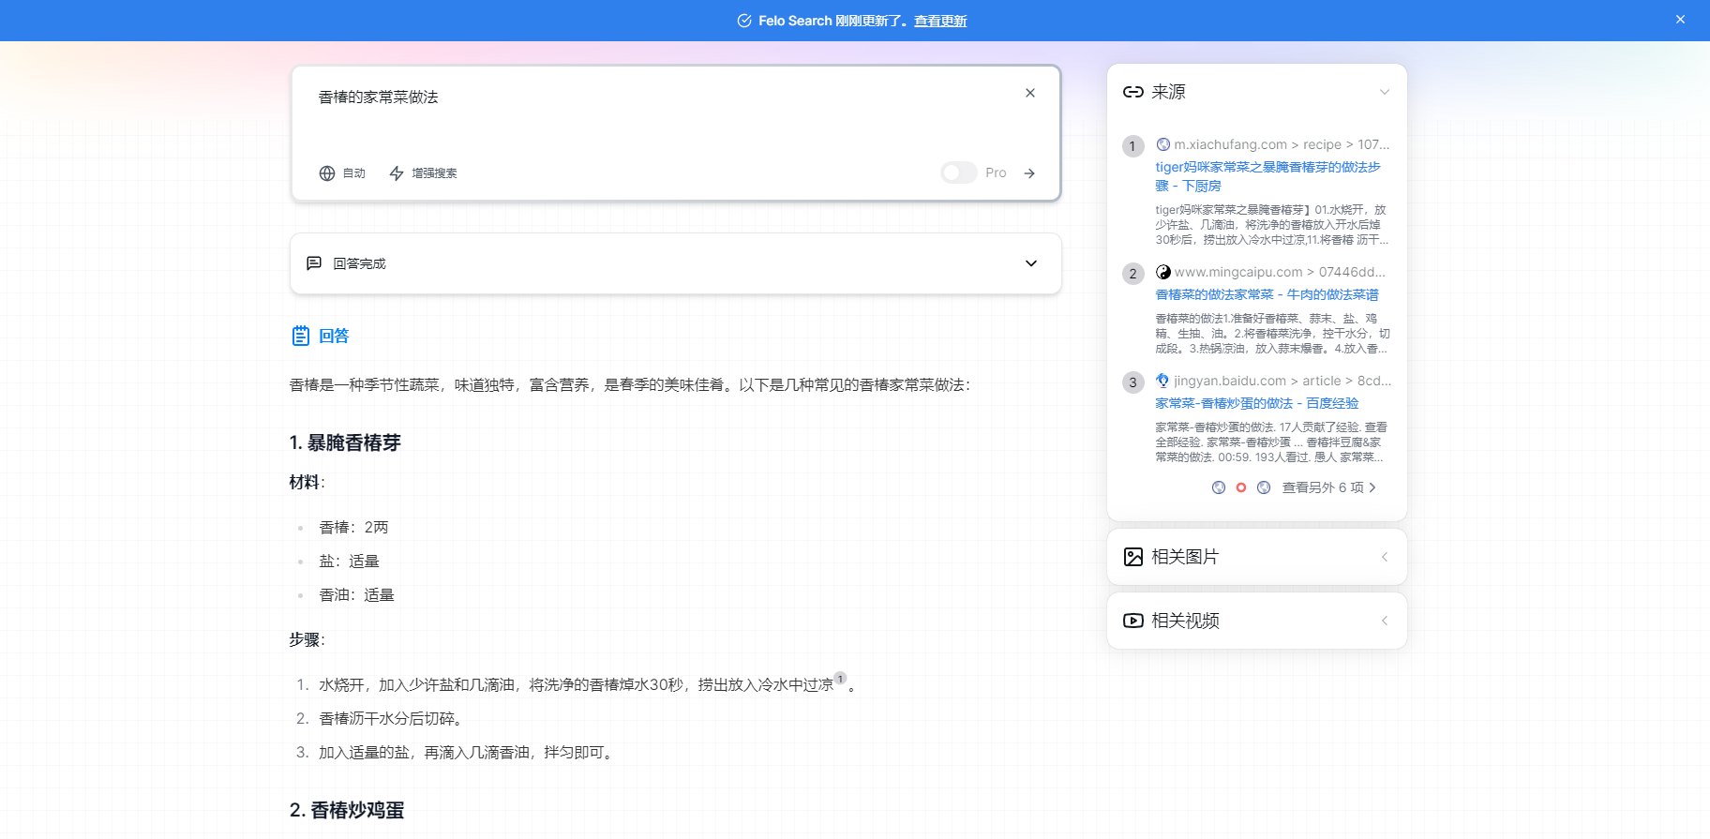The height and width of the screenshot is (839, 1710).
Task: Click the www.mingcaipu.com site favicon
Action: tap(1162, 272)
